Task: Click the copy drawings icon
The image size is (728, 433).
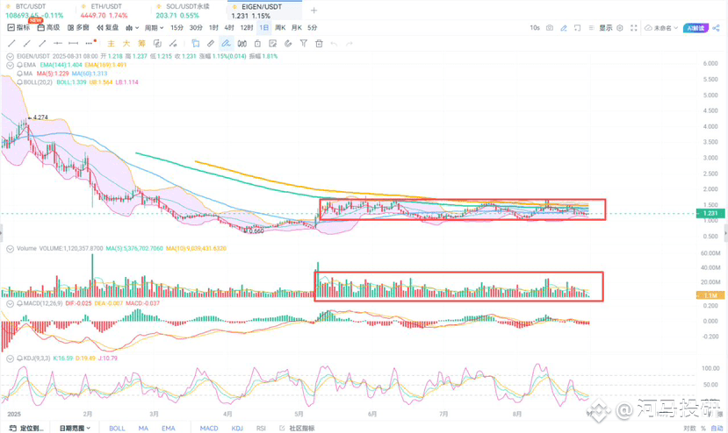Action: click(157, 43)
